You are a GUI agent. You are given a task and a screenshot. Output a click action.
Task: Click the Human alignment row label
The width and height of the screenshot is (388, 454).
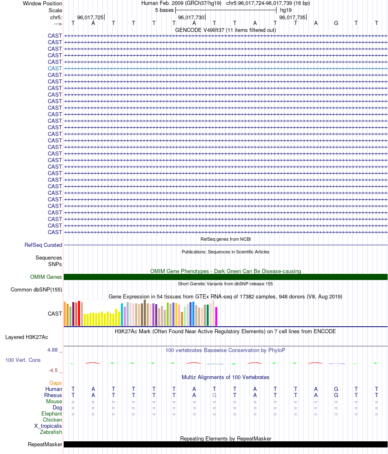click(54, 389)
